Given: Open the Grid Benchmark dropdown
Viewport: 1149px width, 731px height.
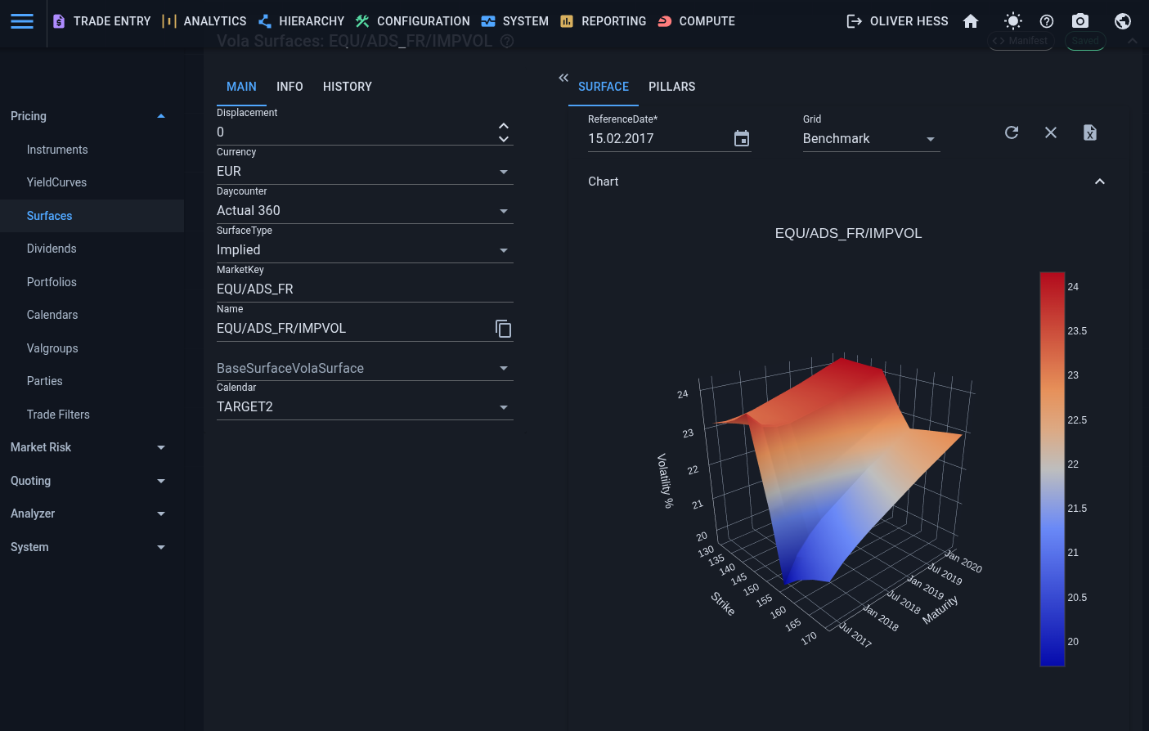Looking at the screenshot, I should [x=872, y=138].
